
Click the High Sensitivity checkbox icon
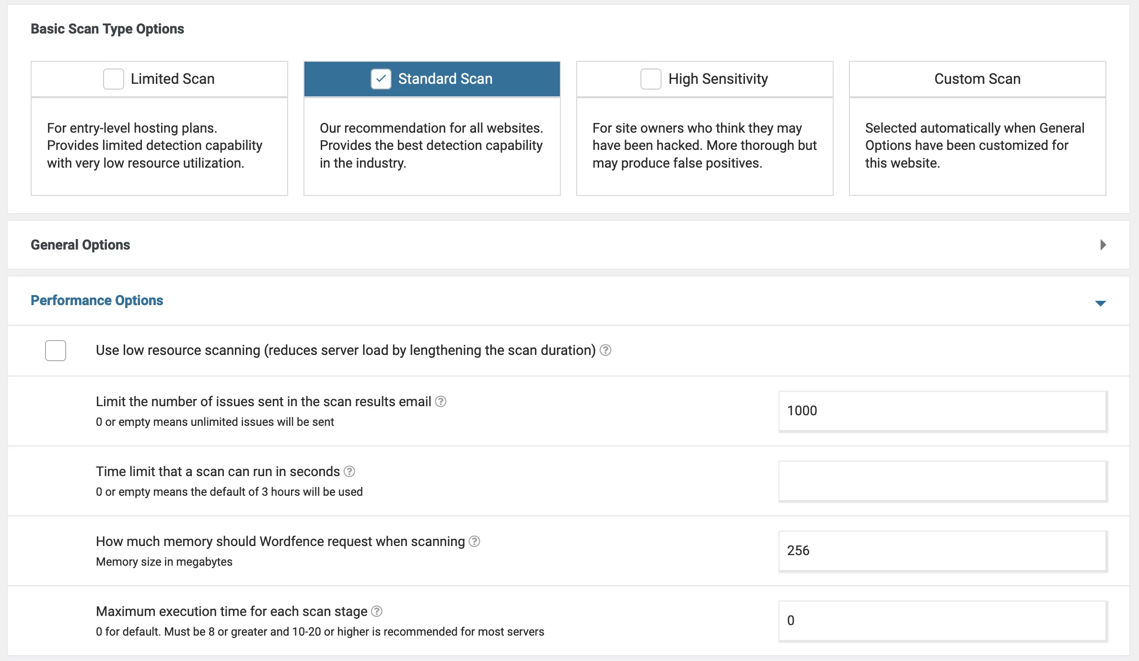coord(650,79)
